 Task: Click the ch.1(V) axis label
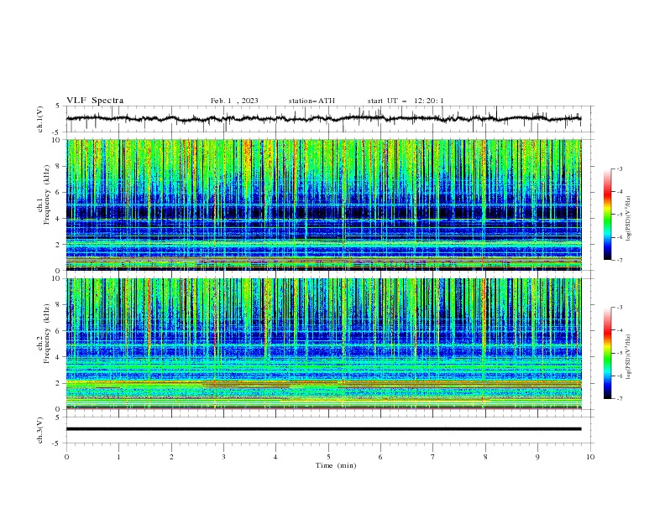coord(40,119)
